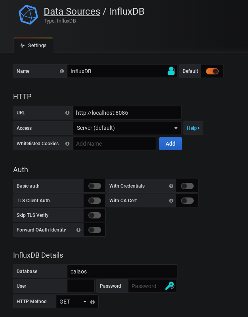Click the Whitelisted Cookies info icon
This screenshot has height=317, width=248.
pyautogui.click(x=67, y=144)
